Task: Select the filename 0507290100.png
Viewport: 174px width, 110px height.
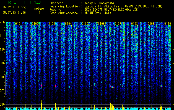Action: (x=14, y=7)
